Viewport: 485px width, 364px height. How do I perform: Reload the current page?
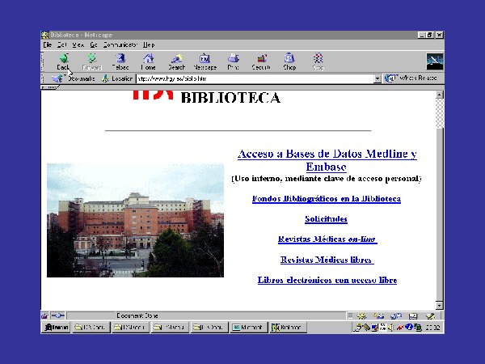(x=120, y=61)
